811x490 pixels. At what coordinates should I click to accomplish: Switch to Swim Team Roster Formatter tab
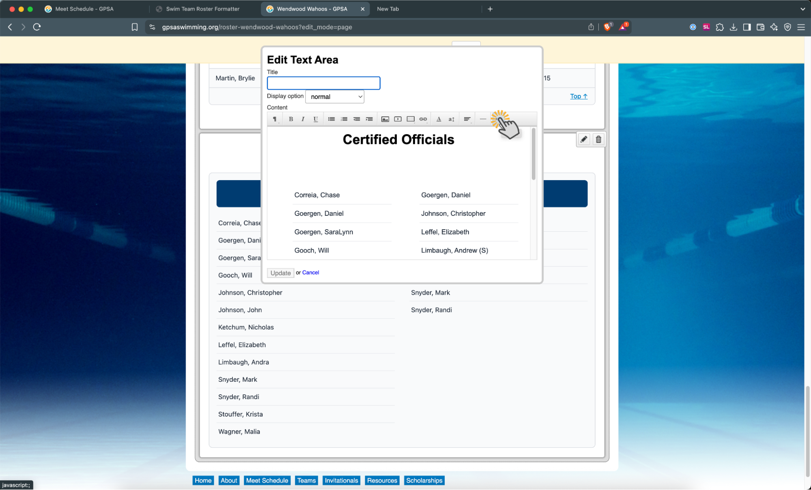pyautogui.click(x=202, y=9)
